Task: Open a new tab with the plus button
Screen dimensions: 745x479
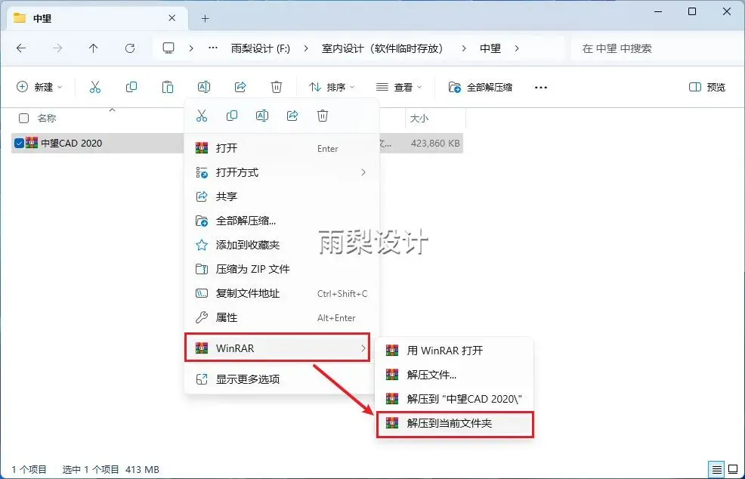Action: [205, 19]
